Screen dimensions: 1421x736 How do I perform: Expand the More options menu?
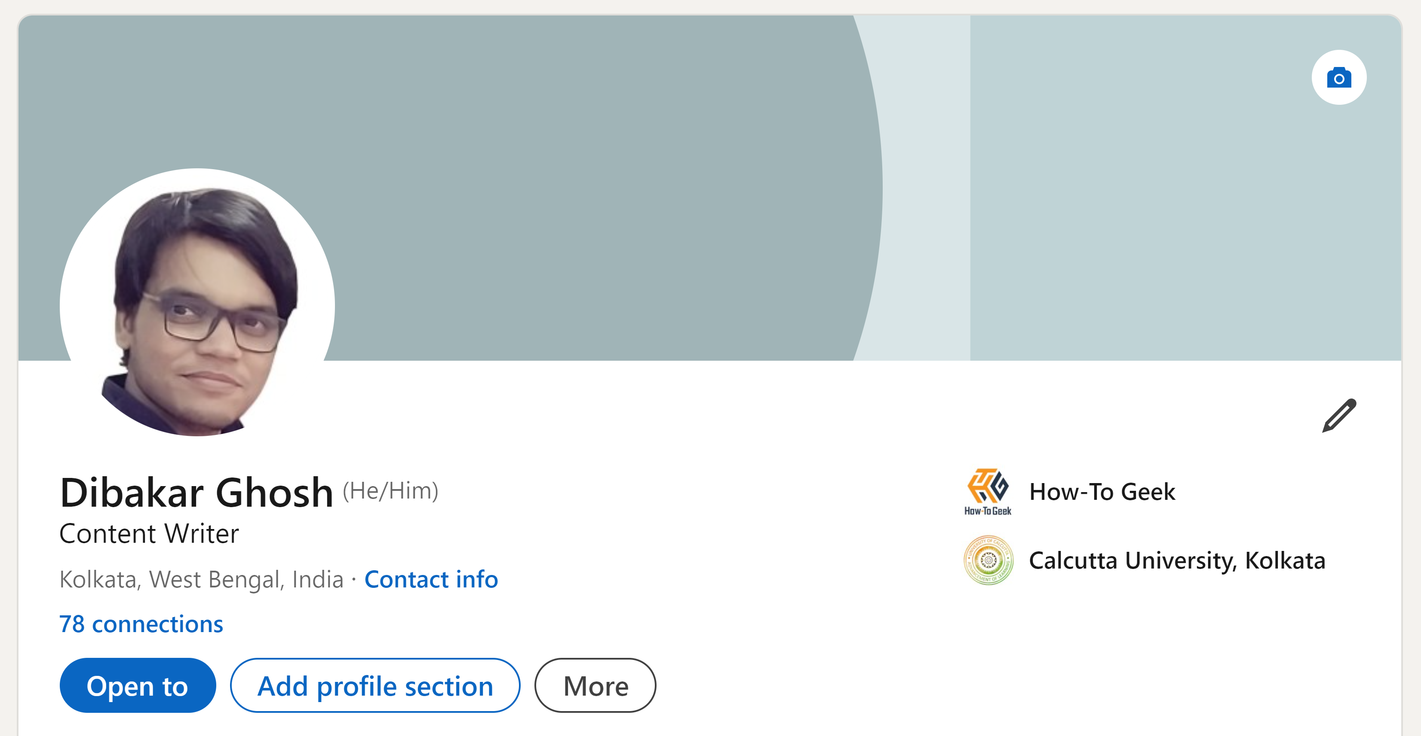595,686
